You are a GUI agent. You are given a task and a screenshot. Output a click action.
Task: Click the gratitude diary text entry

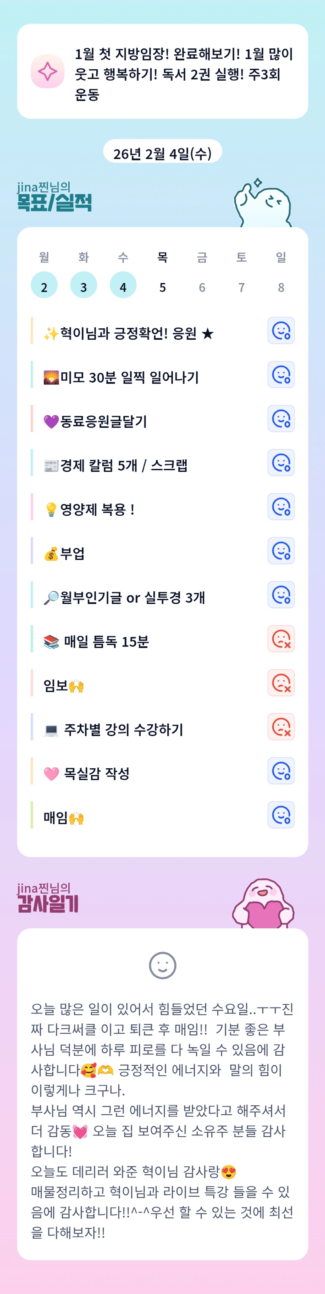coord(162,1120)
